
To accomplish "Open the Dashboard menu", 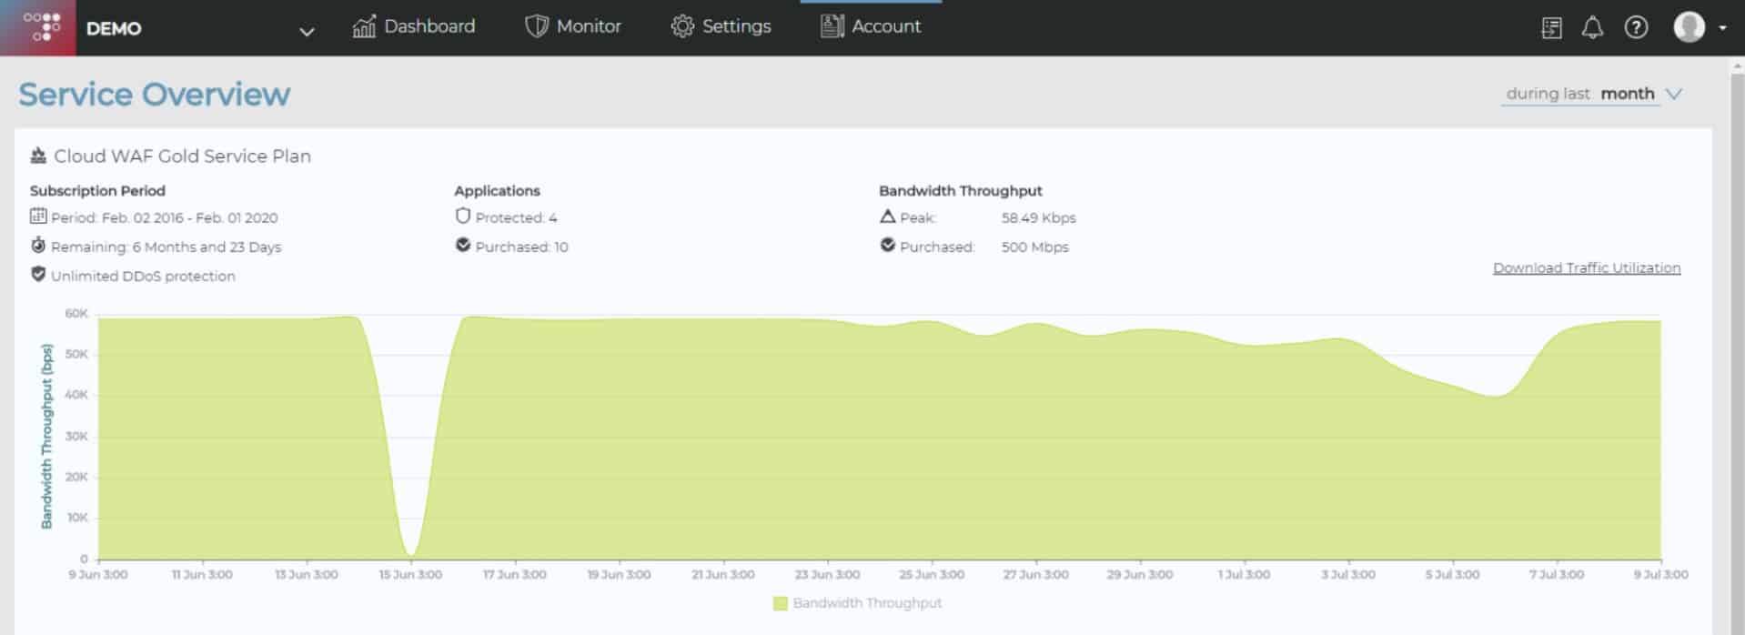I will [414, 26].
